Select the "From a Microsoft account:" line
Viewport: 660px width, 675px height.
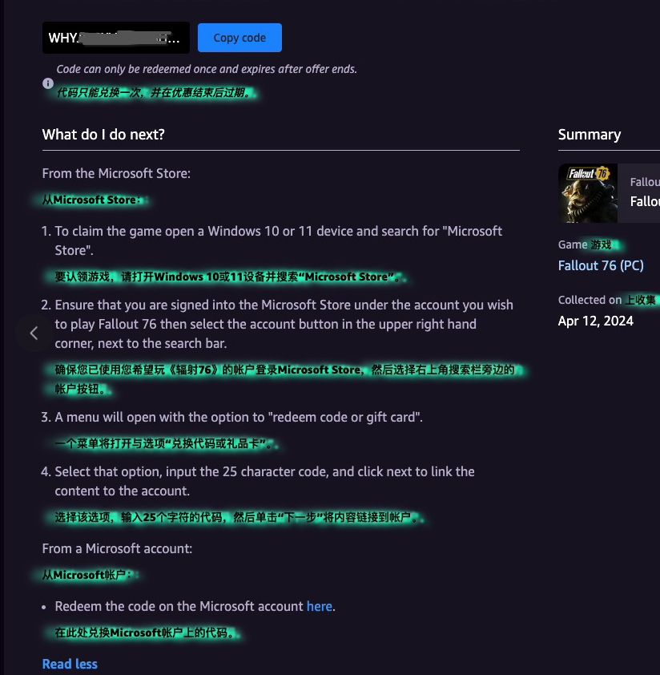point(117,549)
